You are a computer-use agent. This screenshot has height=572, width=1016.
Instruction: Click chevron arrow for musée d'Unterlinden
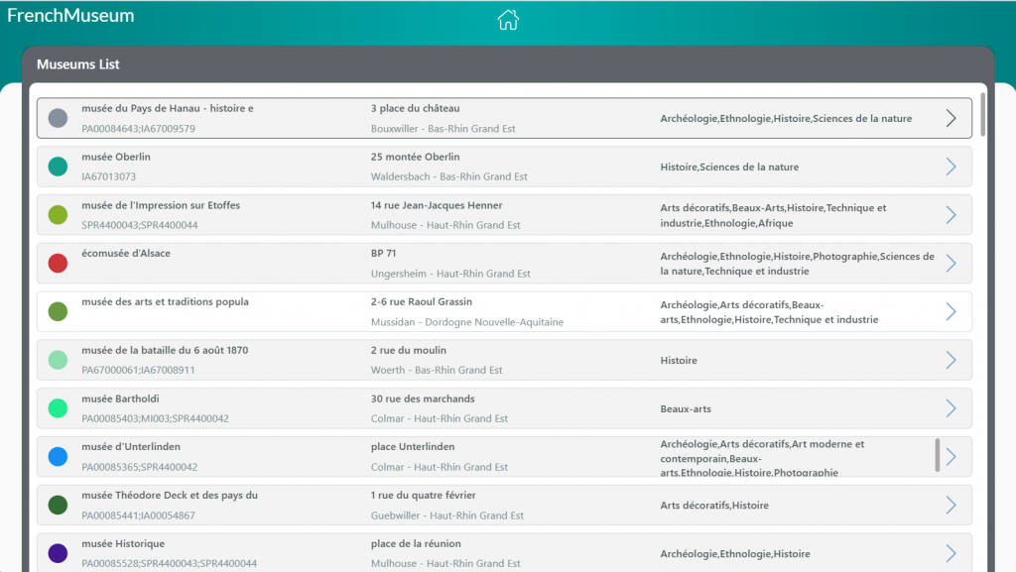coord(952,456)
